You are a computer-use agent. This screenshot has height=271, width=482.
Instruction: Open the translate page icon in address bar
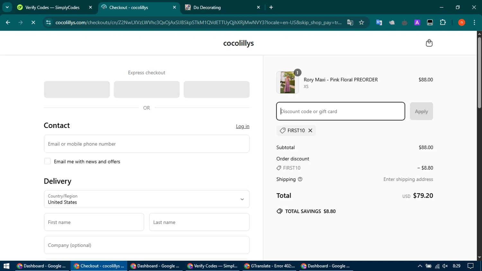click(x=350, y=23)
